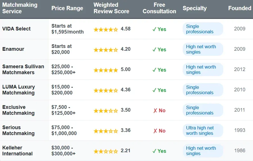Screen dimensions: 253x161
Task: Sort by the Weighted Review Score header
Action: point(111,8)
